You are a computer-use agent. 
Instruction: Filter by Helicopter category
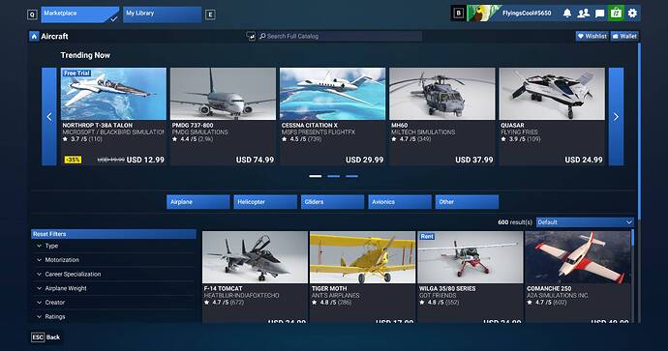coord(265,202)
